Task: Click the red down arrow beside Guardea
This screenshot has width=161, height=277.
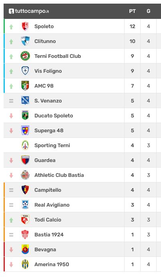Action: 11,160
